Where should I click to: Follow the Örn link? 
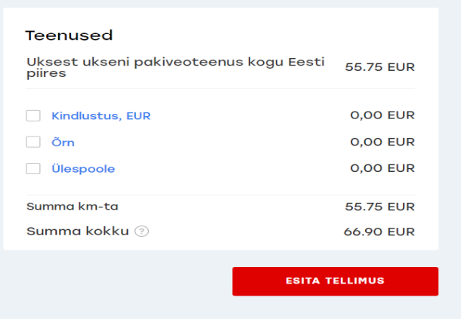point(63,142)
